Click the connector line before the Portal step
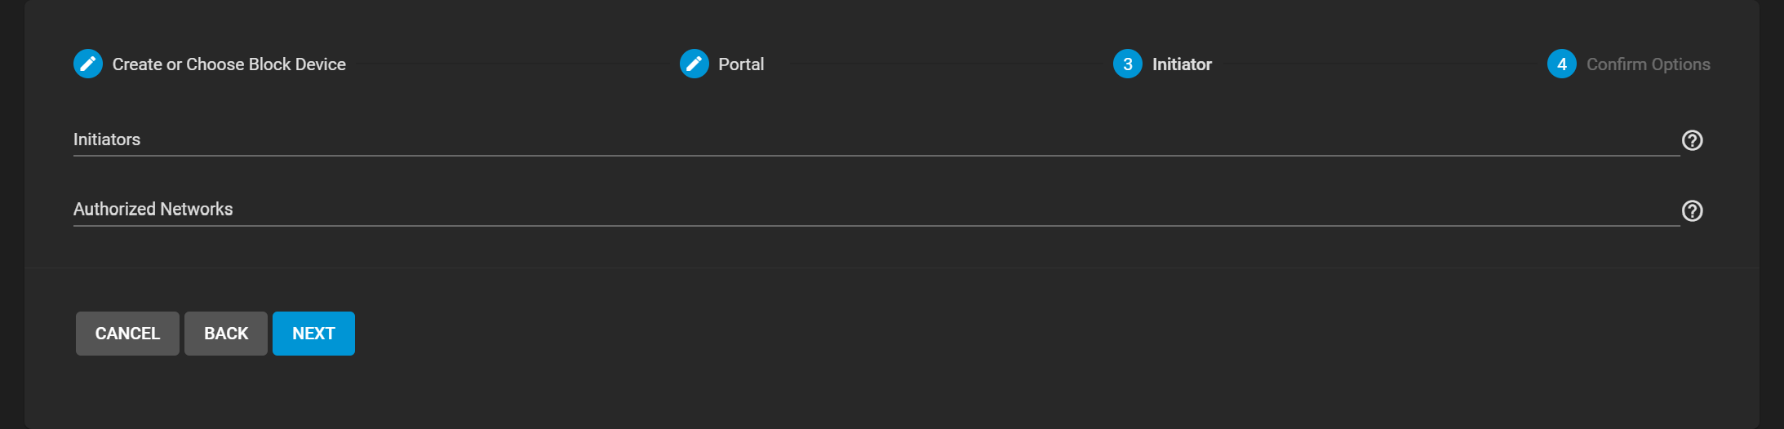This screenshot has width=1784, height=429. 513,64
